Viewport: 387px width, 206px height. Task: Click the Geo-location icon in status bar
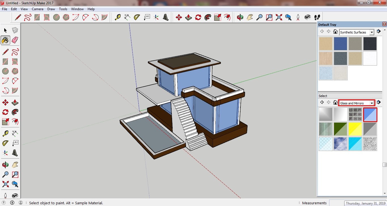(x=4, y=203)
